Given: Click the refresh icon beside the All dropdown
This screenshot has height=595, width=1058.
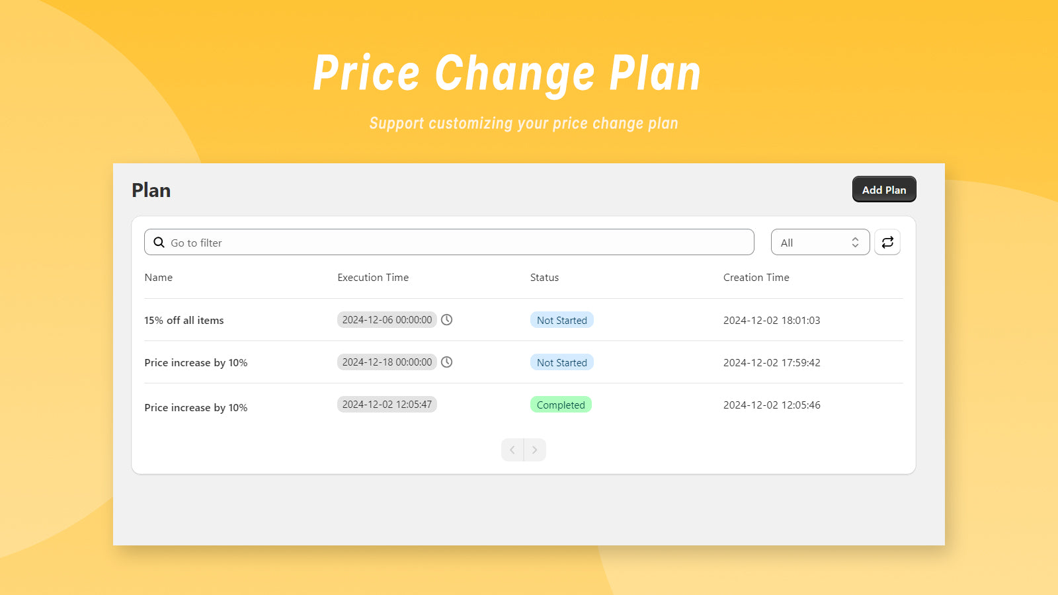Looking at the screenshot, I should tap(887, 242).
